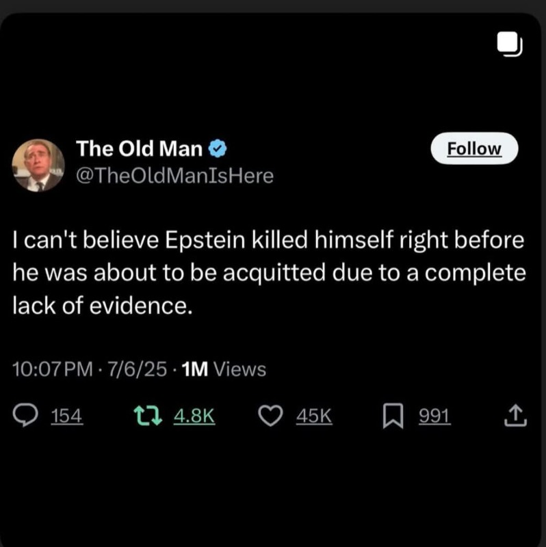Open The Old Man's profile picture
Viewport: 546px width, 547px height.
pyautogui.click(x=38, y=165)
